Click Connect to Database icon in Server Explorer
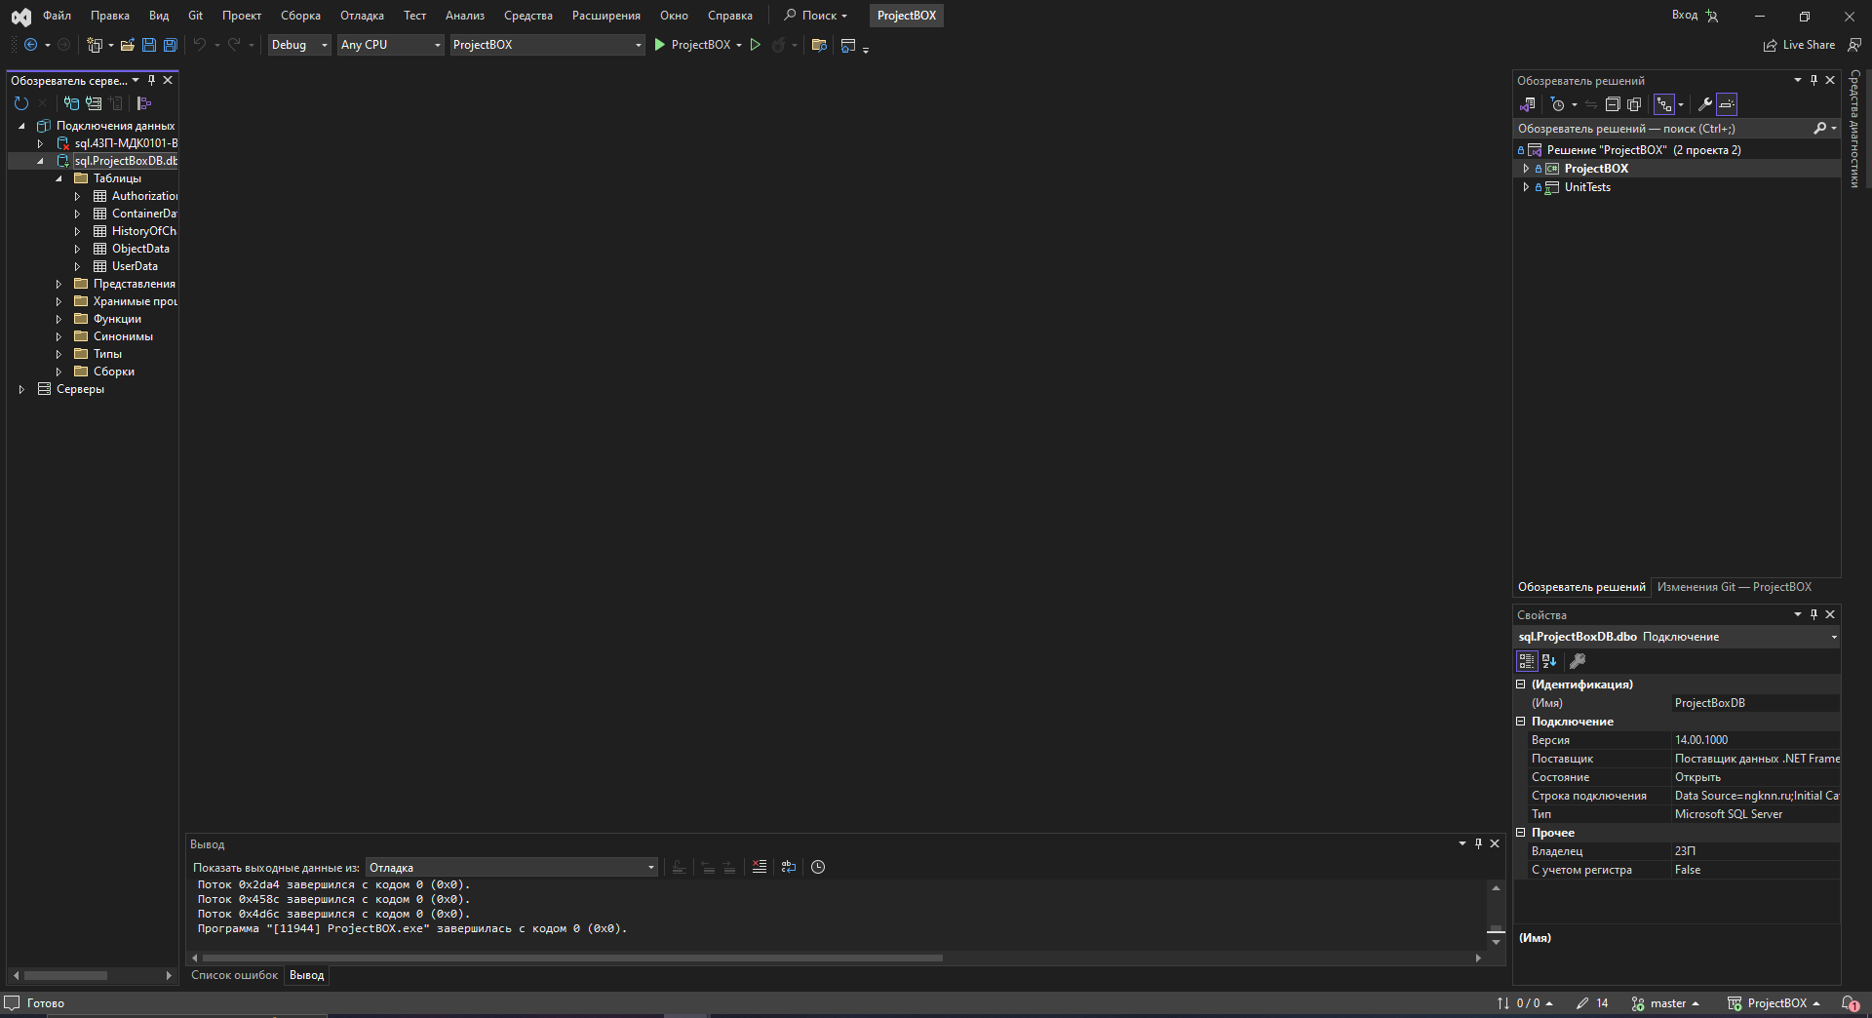The width and height of the screenshot is (1872, 1018). (x=71, y=103)
